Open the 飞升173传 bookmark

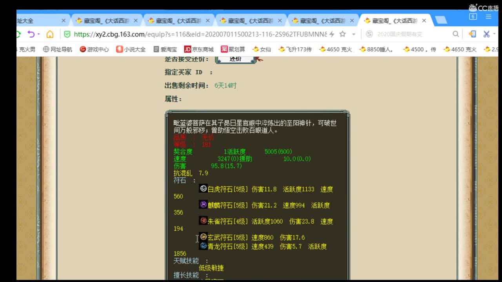(x=295, y=49)
